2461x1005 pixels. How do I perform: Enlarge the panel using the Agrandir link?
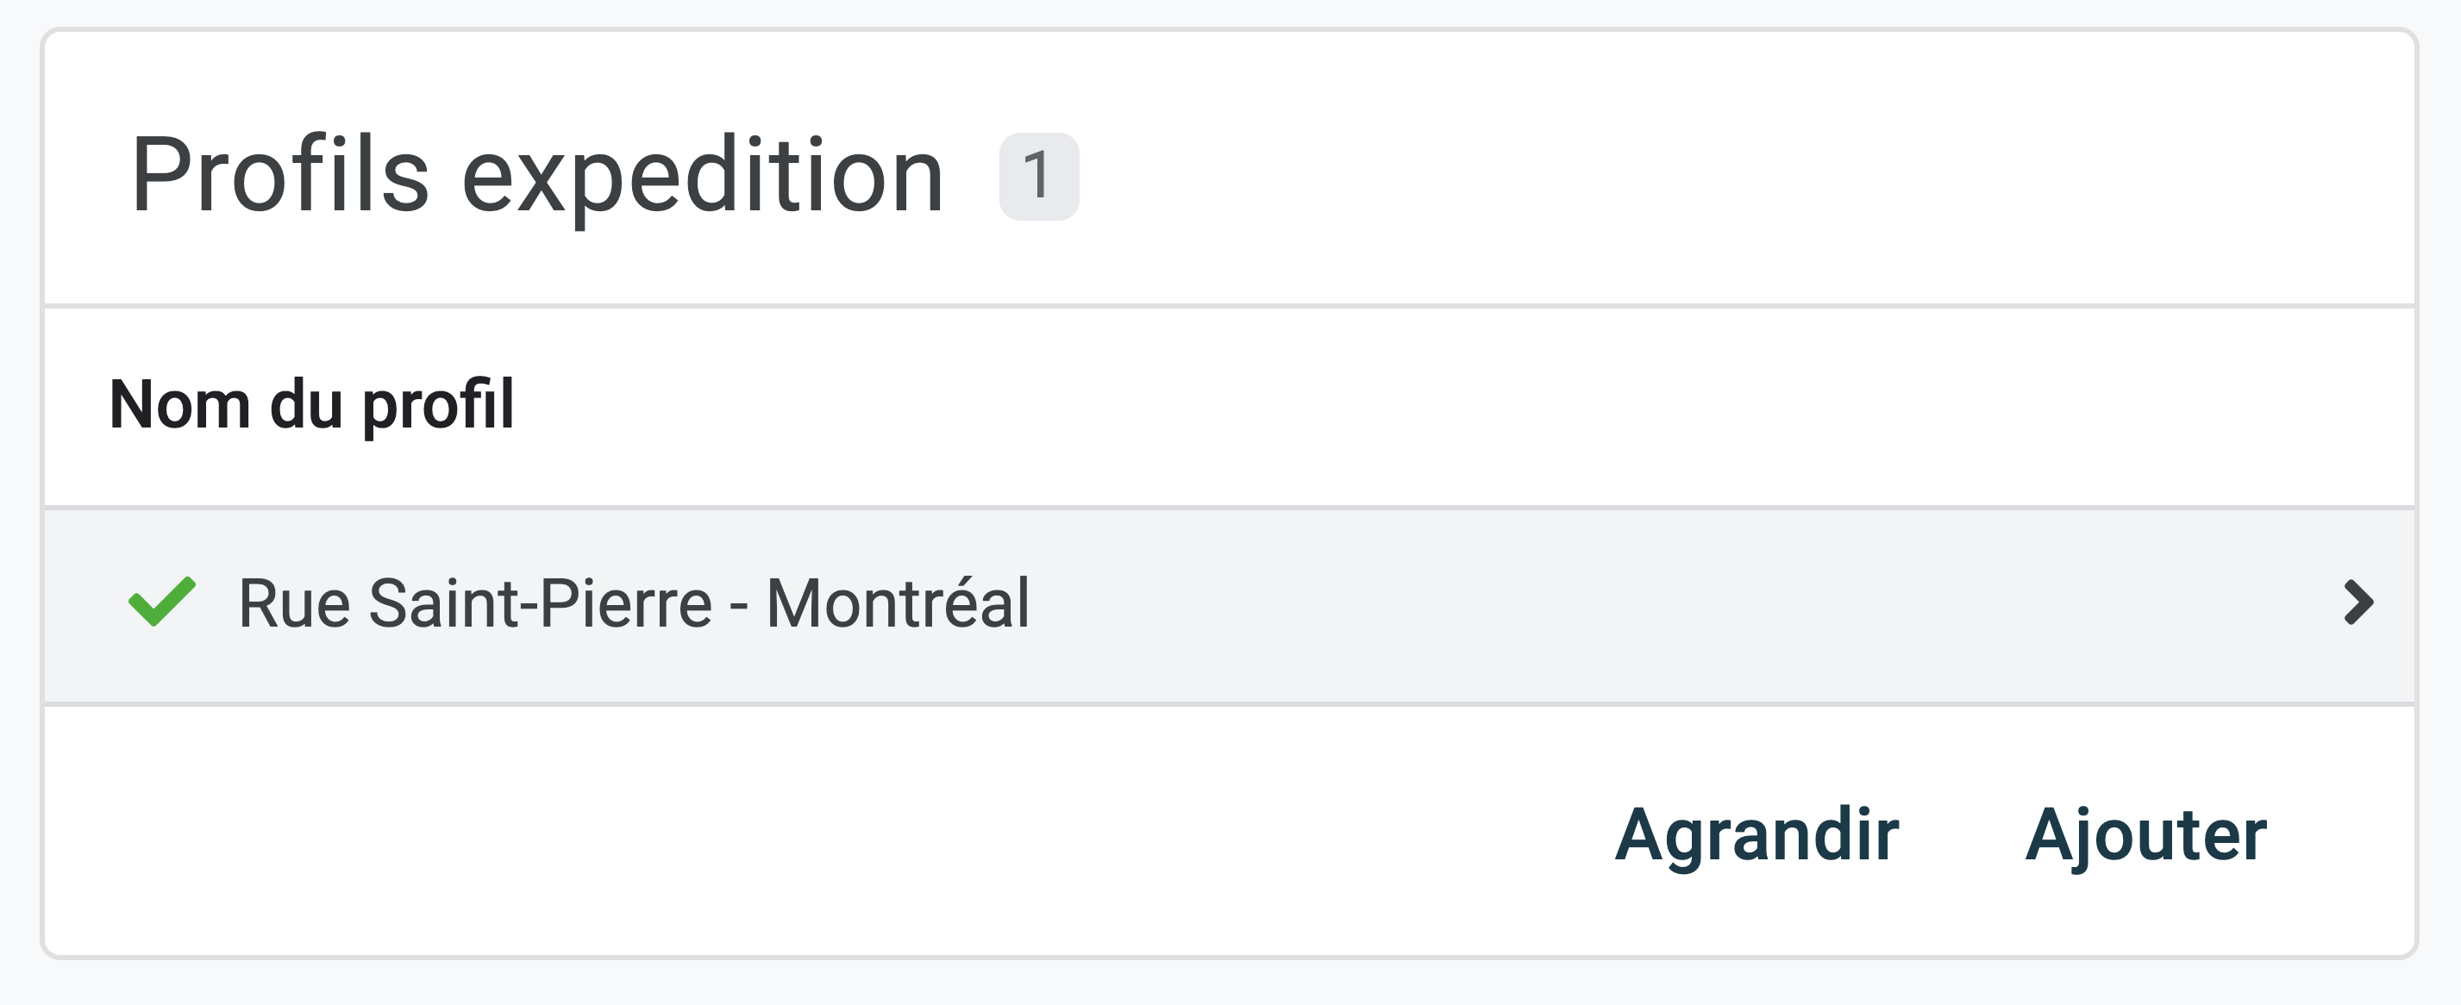click(1756, 835)
